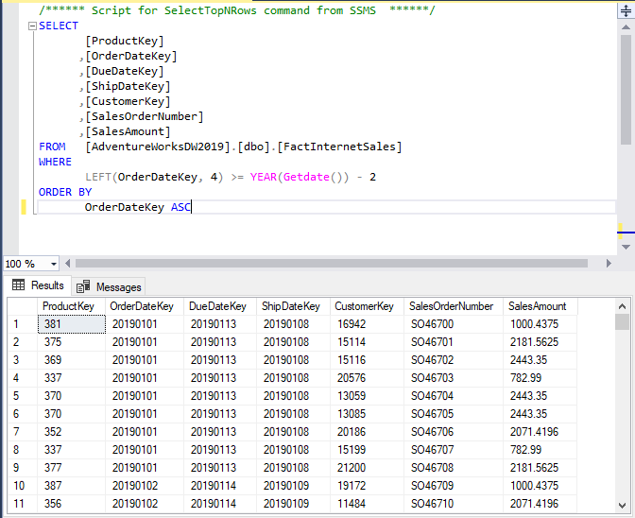Click the editor vertical scrollbar thumb
The height and width of the screenshot is (518, 635).
626,89
